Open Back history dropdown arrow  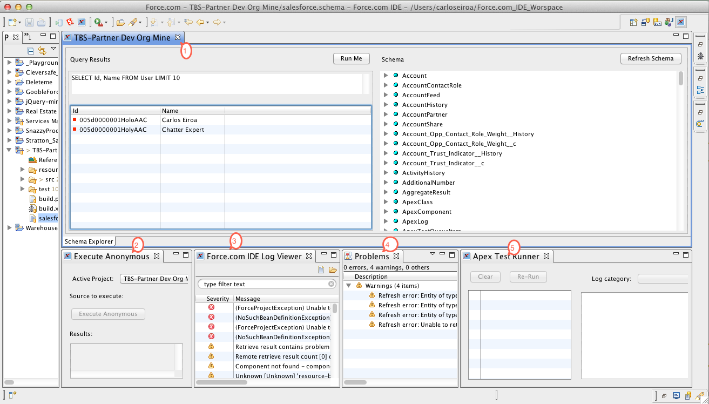pos(207,23)
